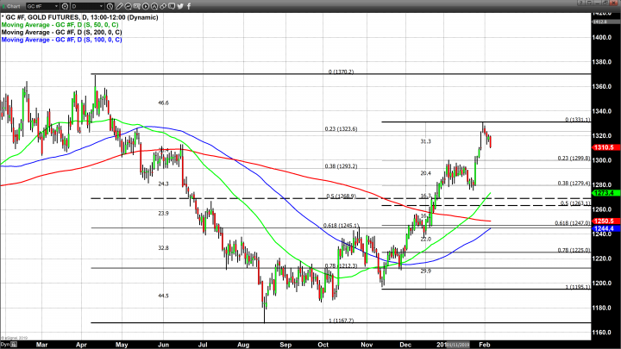This screenshot has height=349, width=621.
Task: Click the link windows chain icon
Action: (x=163, y=6)
